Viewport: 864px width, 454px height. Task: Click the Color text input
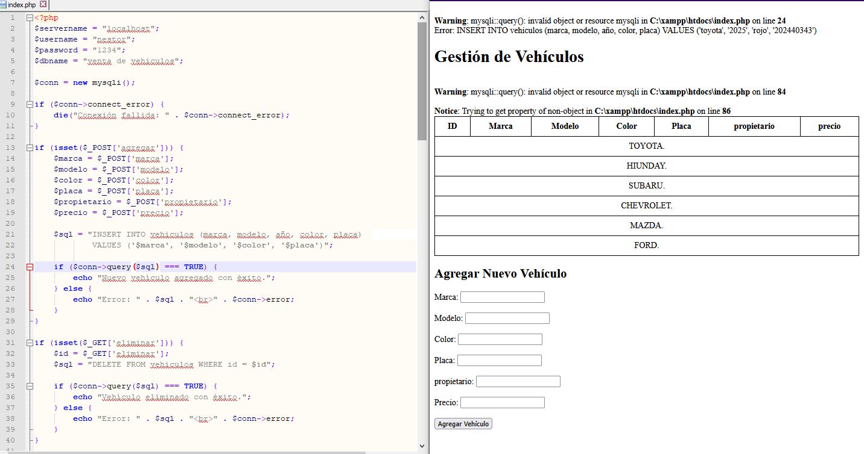pos(500,340)
